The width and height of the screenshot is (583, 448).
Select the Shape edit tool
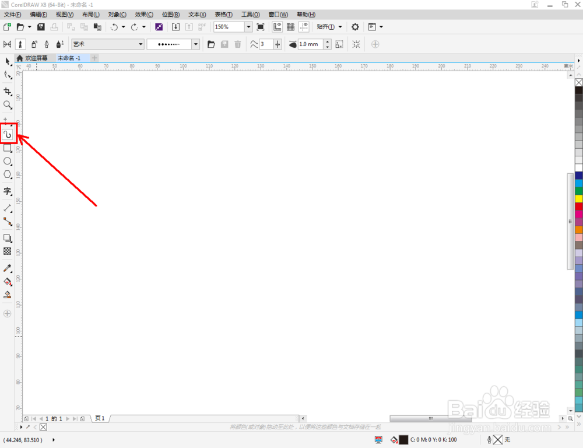[x=8, y=75]
